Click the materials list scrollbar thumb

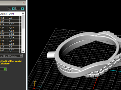(23, 22)
